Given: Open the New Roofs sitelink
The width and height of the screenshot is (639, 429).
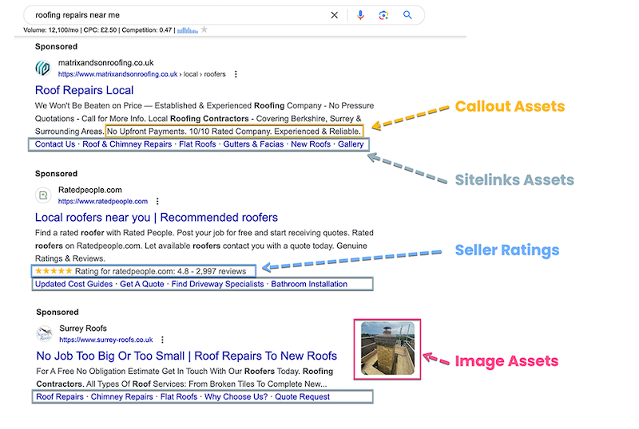Looking at the screenshot, I should [x=311, y=144].
